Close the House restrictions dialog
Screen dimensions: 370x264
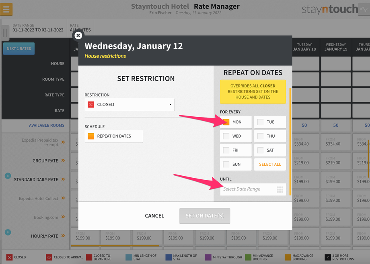pos(78,36)
